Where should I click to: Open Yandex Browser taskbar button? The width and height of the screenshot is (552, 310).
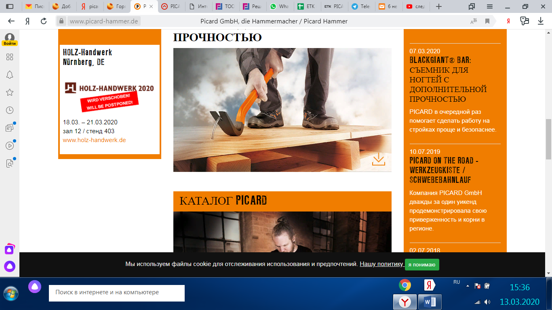coord(405,302)
